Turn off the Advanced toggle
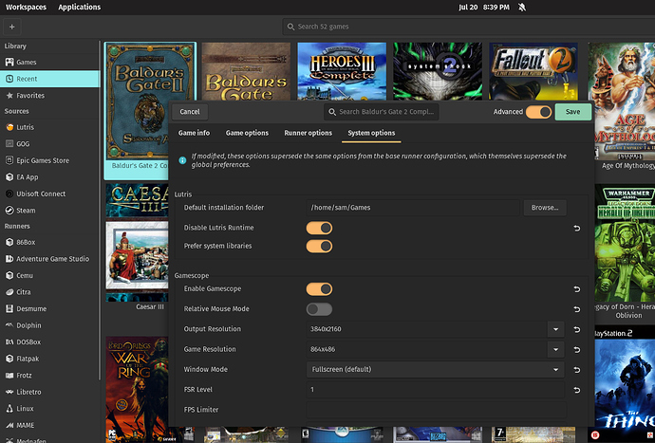655x443 pixels. pyautogui.click(x=538, y=112)
